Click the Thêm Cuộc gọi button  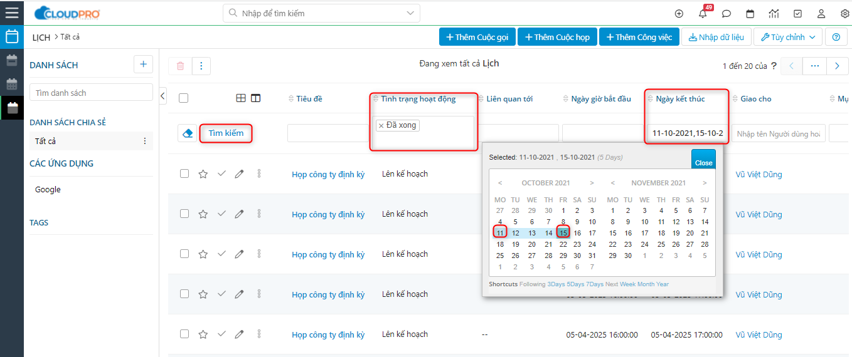[477, 37]
